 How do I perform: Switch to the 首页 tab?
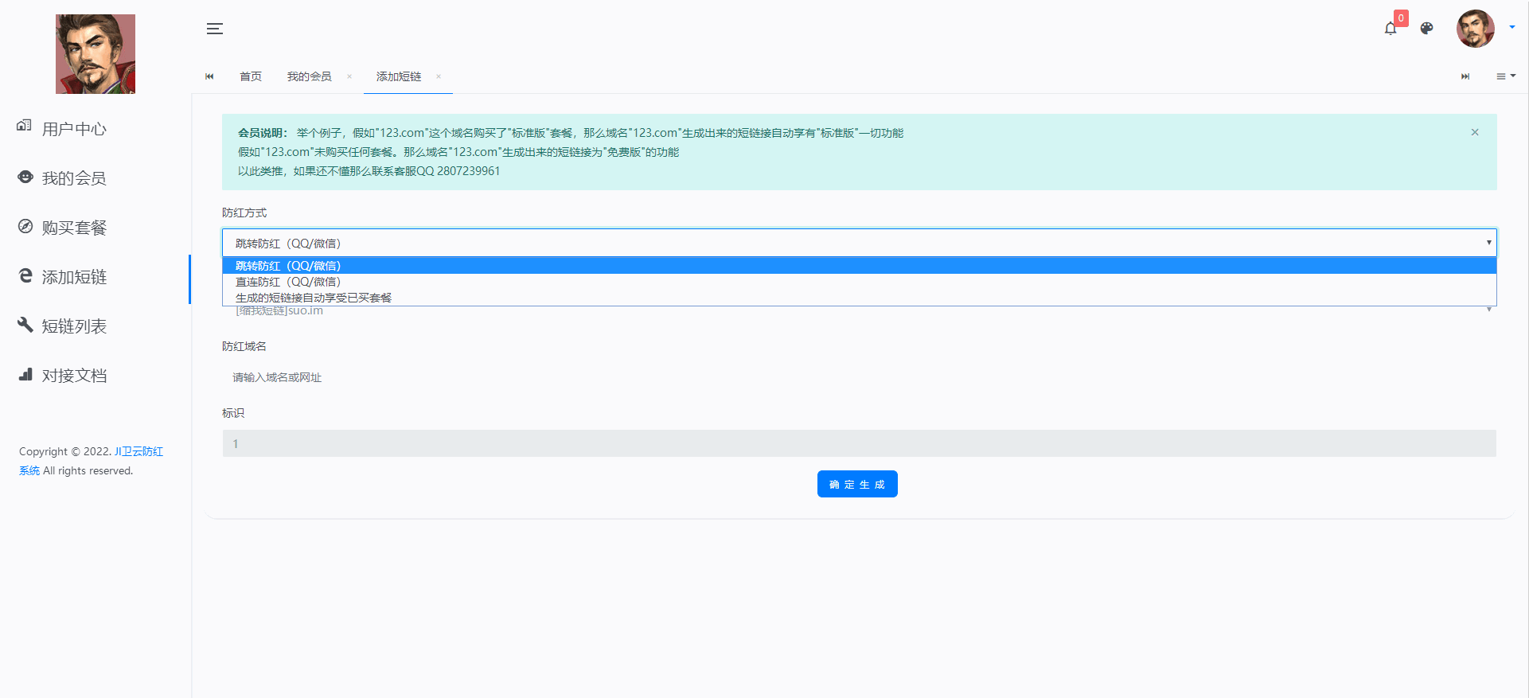click(x=251, y=76)
